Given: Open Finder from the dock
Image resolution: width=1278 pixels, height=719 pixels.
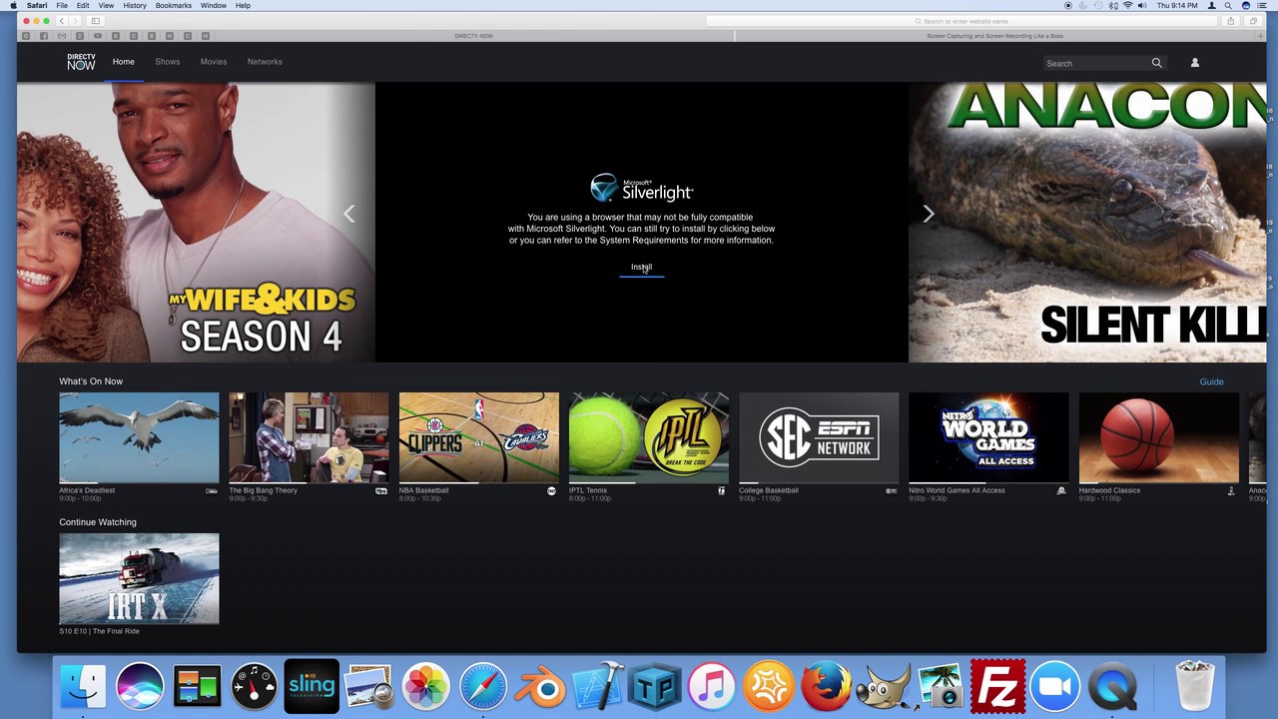Looking at the screenshot, I should [83, 686].
